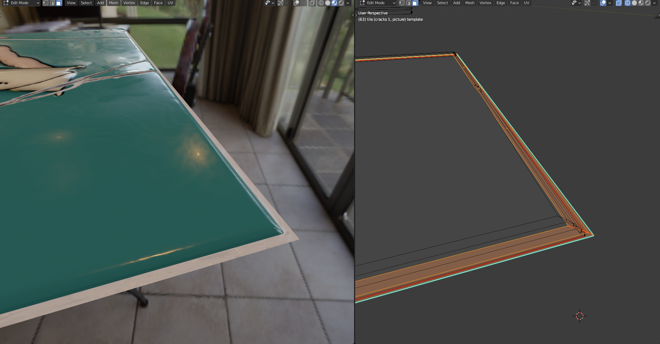Expand object visibility dropdown arrow in left viewport

click(273, 3)
